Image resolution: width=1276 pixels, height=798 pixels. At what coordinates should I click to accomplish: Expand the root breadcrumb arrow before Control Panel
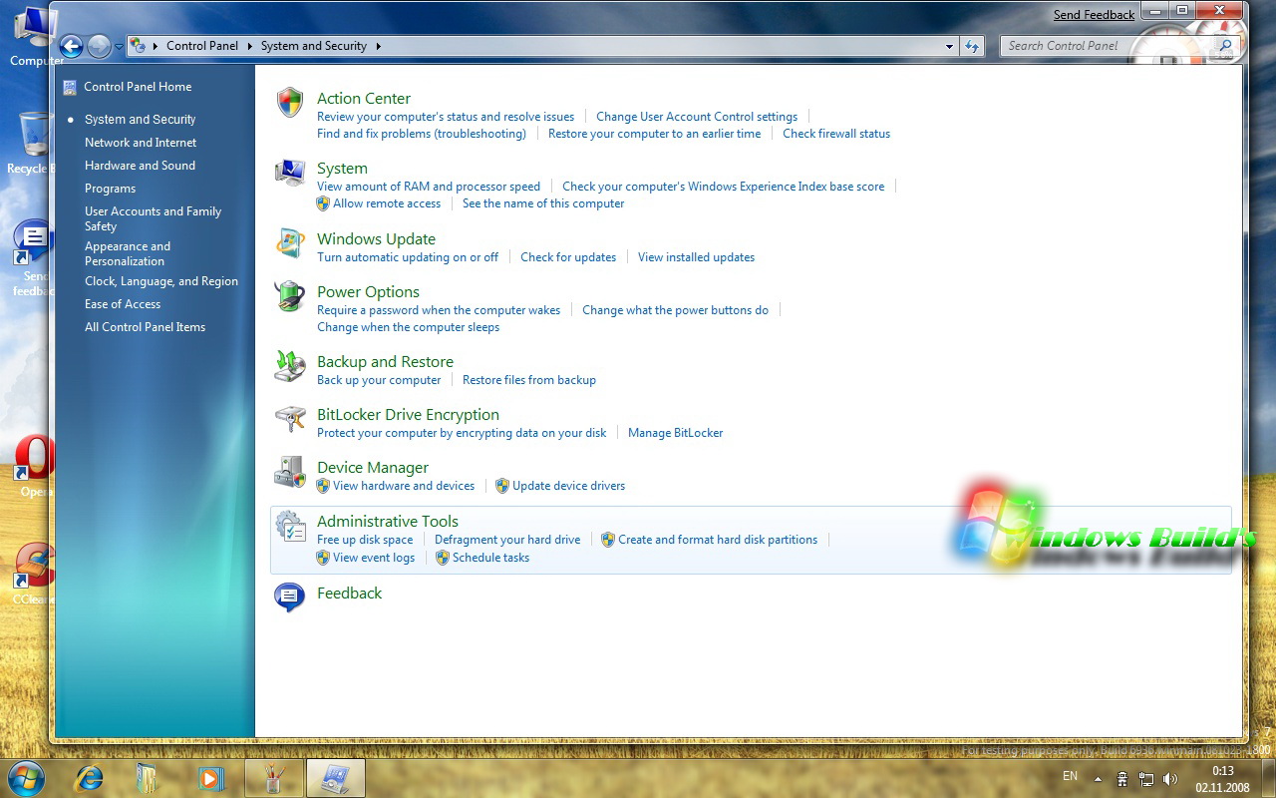156,46
